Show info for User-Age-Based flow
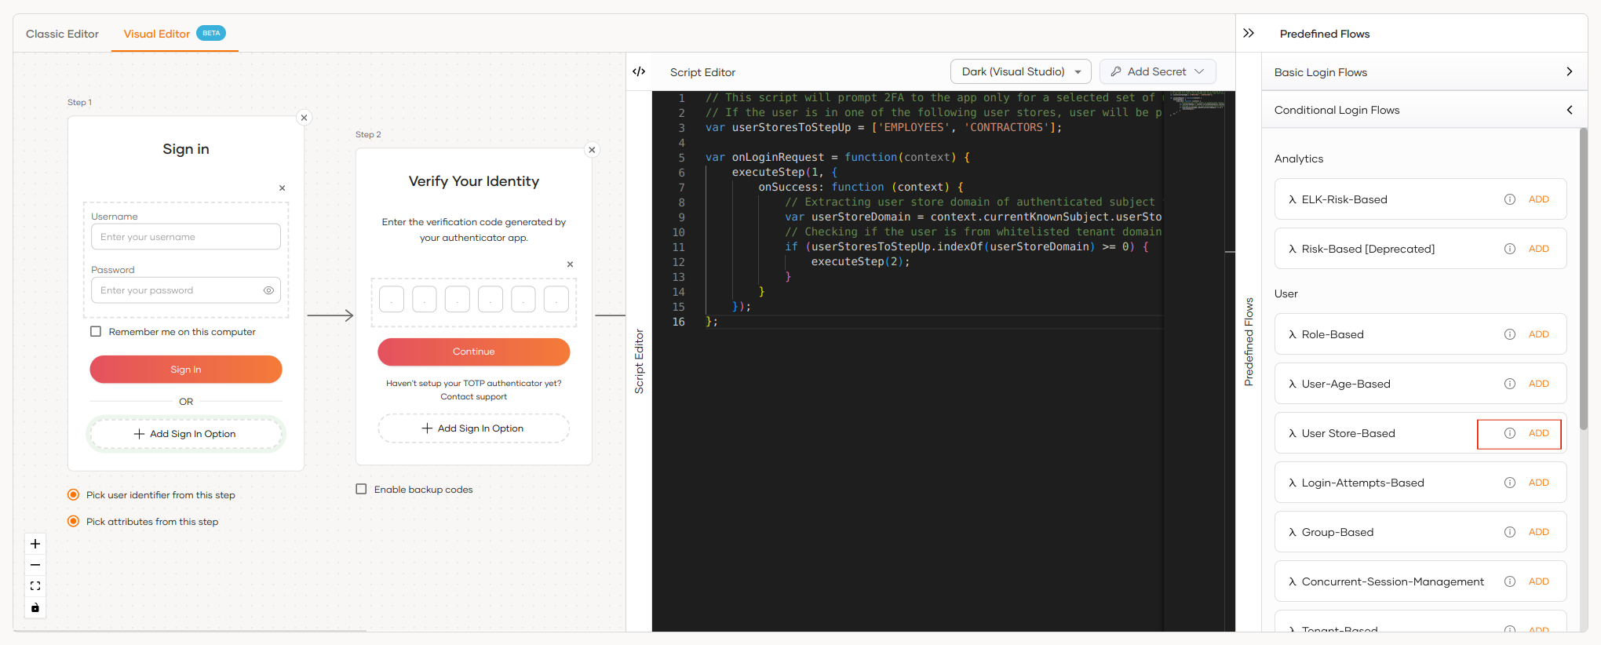 pos(1510,384)
